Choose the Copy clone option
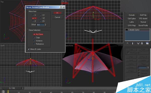Screen dimensions: 151x93 pos(34,37)
